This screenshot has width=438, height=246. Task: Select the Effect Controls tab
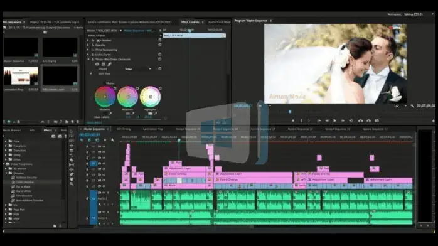coord(190,22)
